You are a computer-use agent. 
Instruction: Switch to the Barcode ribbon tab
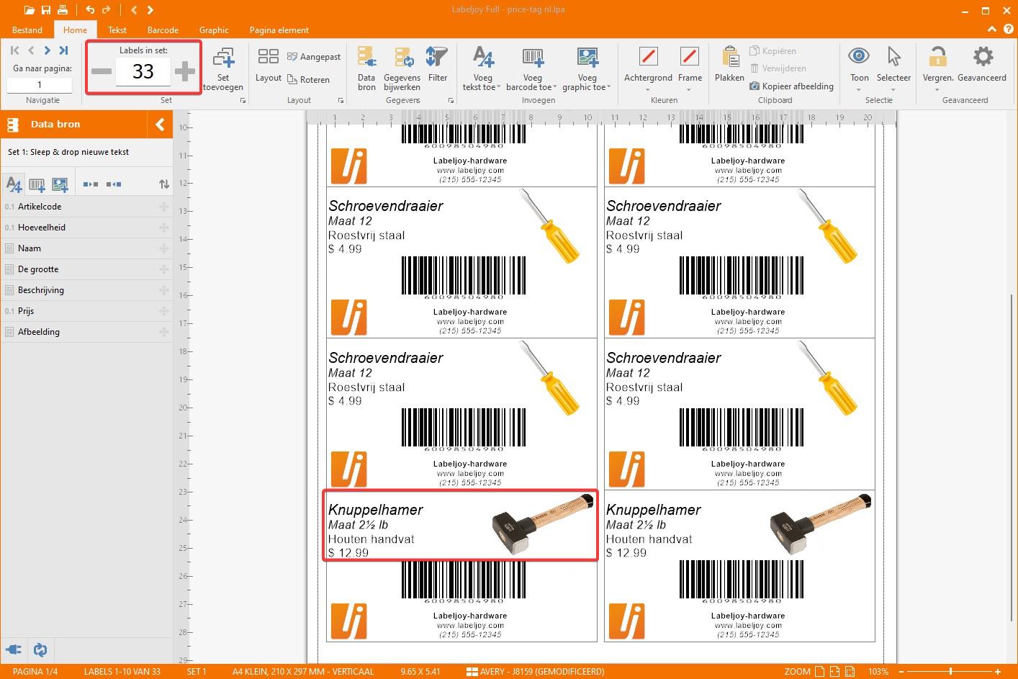pyautogui.click(x=163, y=30)
